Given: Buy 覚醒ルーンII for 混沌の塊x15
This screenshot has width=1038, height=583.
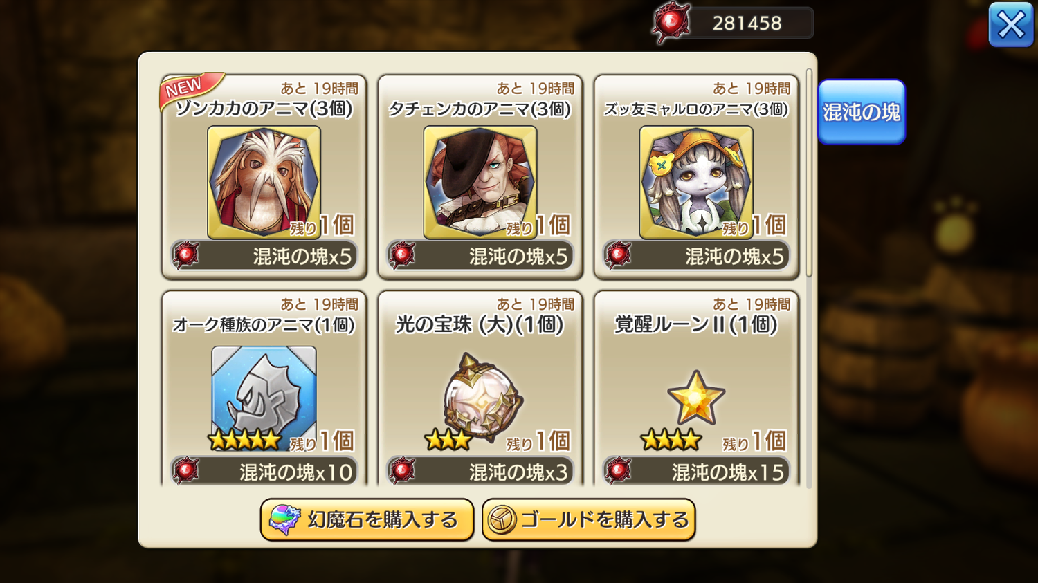Looking at the screenshot, I should (x=696, y=472).
